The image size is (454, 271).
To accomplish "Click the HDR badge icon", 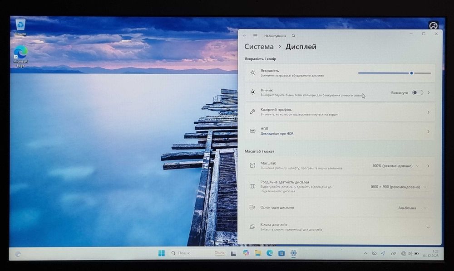I will (x=252, y=131).
